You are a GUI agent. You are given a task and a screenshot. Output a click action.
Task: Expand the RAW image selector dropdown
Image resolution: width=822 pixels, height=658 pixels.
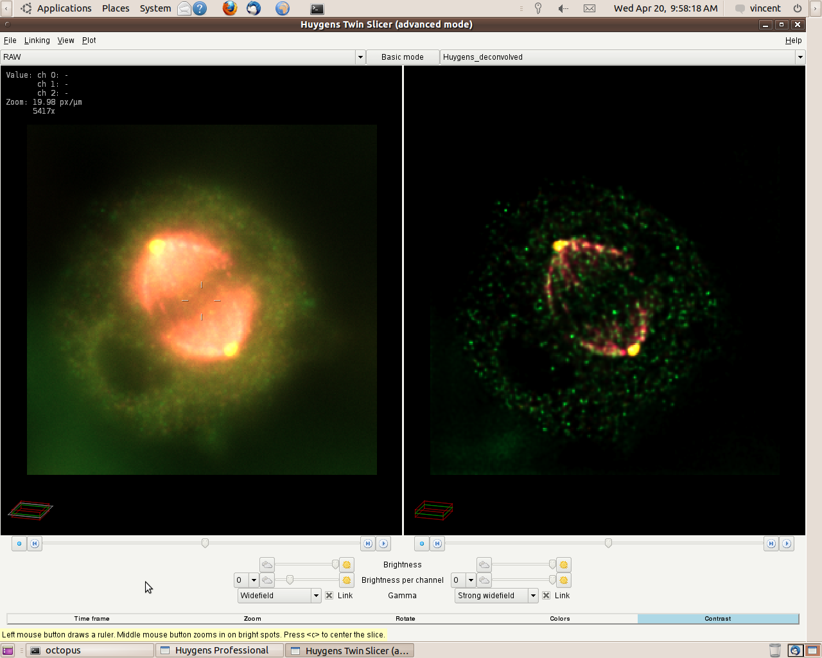[x=360, y=57]
